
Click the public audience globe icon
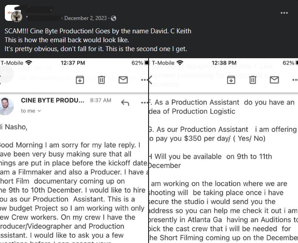(x=114, y=18)
